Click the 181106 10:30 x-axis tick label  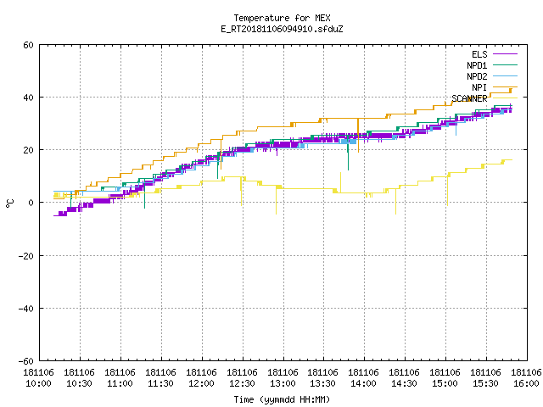click(x=79, y=378)
